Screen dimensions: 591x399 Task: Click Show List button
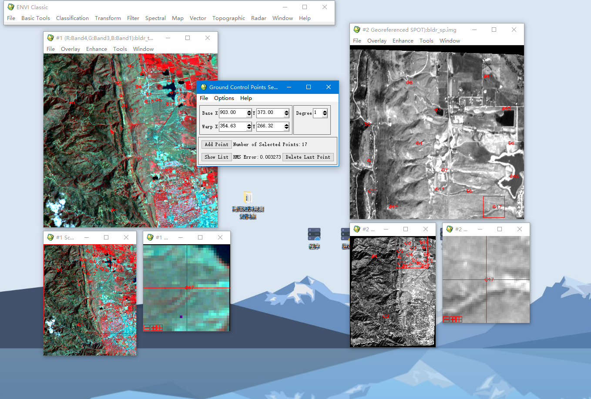[x=216, y=157]
